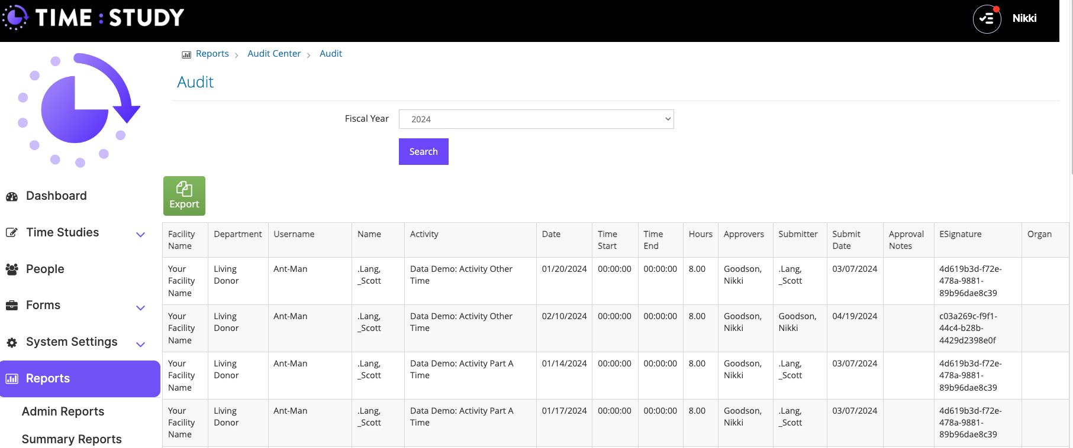
Task: Click the breadcrumb reports chart icon
Action: pyautogui.click(x=186, y=54)
